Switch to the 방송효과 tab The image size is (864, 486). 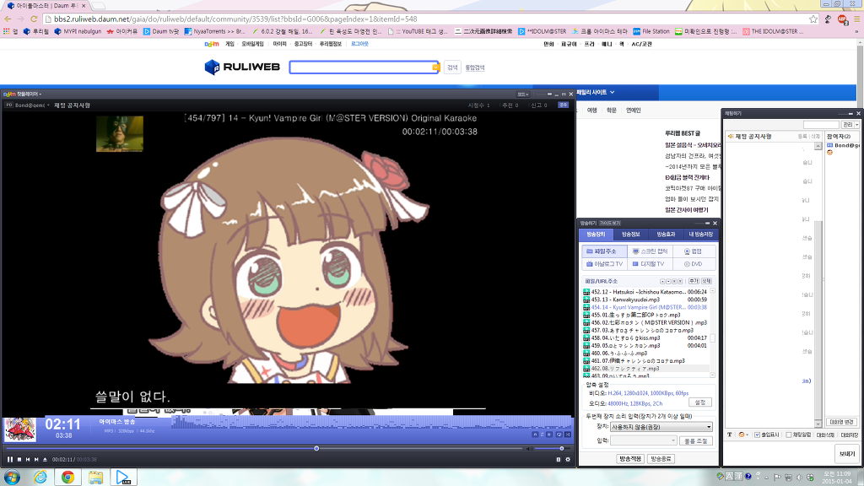(666, 234)
